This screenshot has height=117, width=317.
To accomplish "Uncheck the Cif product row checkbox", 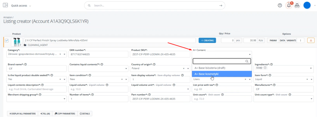I will [7, 41].
